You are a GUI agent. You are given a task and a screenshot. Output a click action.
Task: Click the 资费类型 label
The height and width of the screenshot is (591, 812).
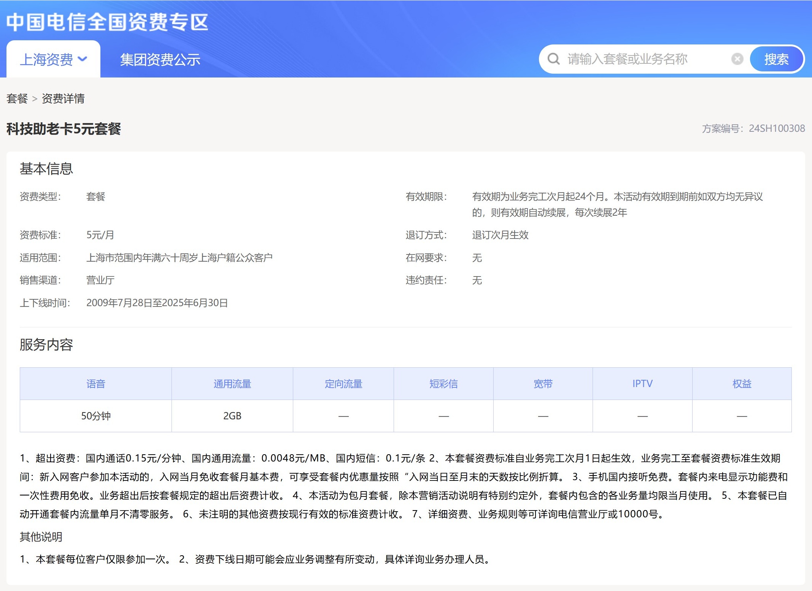click(40, 196)
